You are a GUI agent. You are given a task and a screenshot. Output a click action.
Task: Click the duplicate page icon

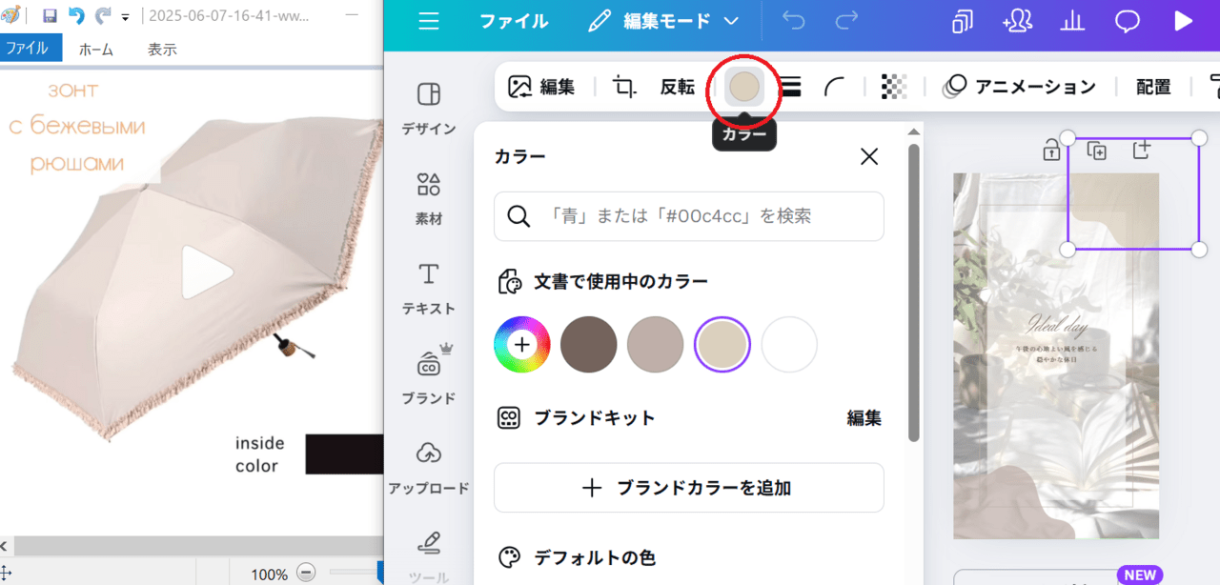[x=1096, y=151]
